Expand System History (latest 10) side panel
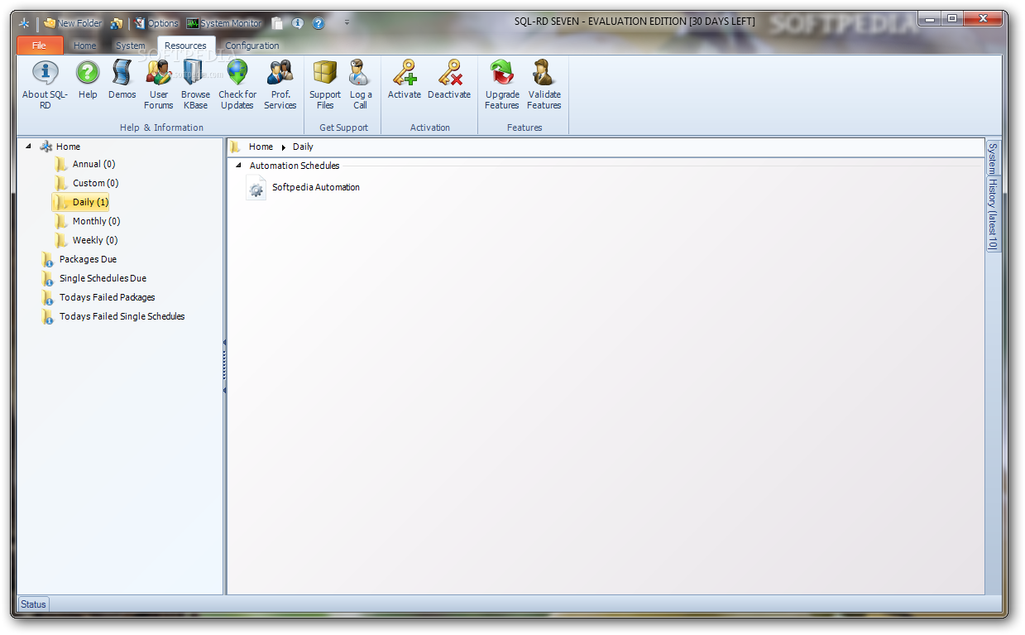This screenshot has height=635, width=1025. pyautogui.click(x=993, y=196)
